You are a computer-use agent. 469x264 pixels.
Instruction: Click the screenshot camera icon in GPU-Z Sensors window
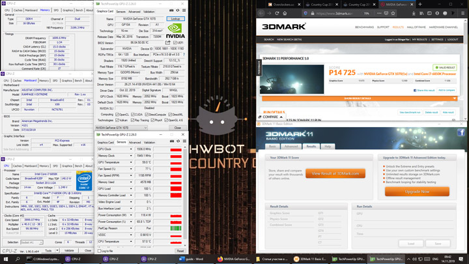point(172,141)
